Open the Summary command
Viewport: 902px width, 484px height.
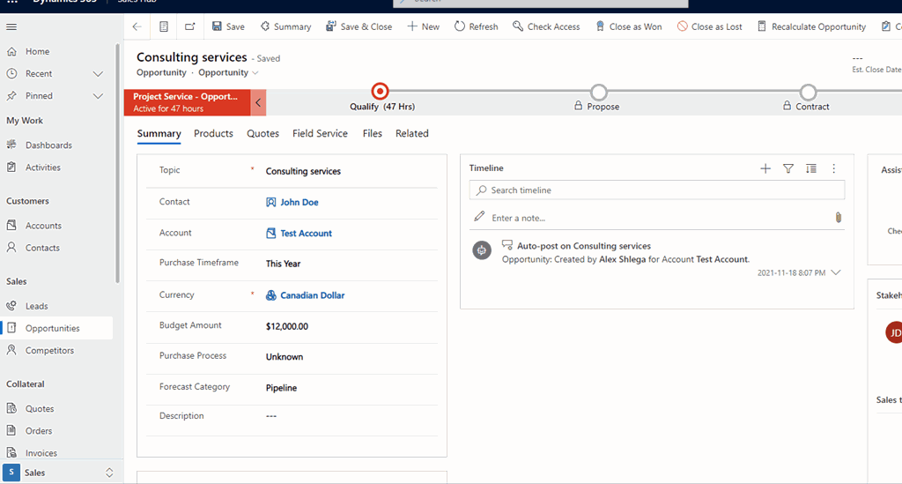(285, 26)
